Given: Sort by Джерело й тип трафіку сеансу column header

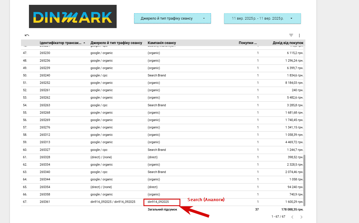Looking at the screenshot, I should point(116,43).
